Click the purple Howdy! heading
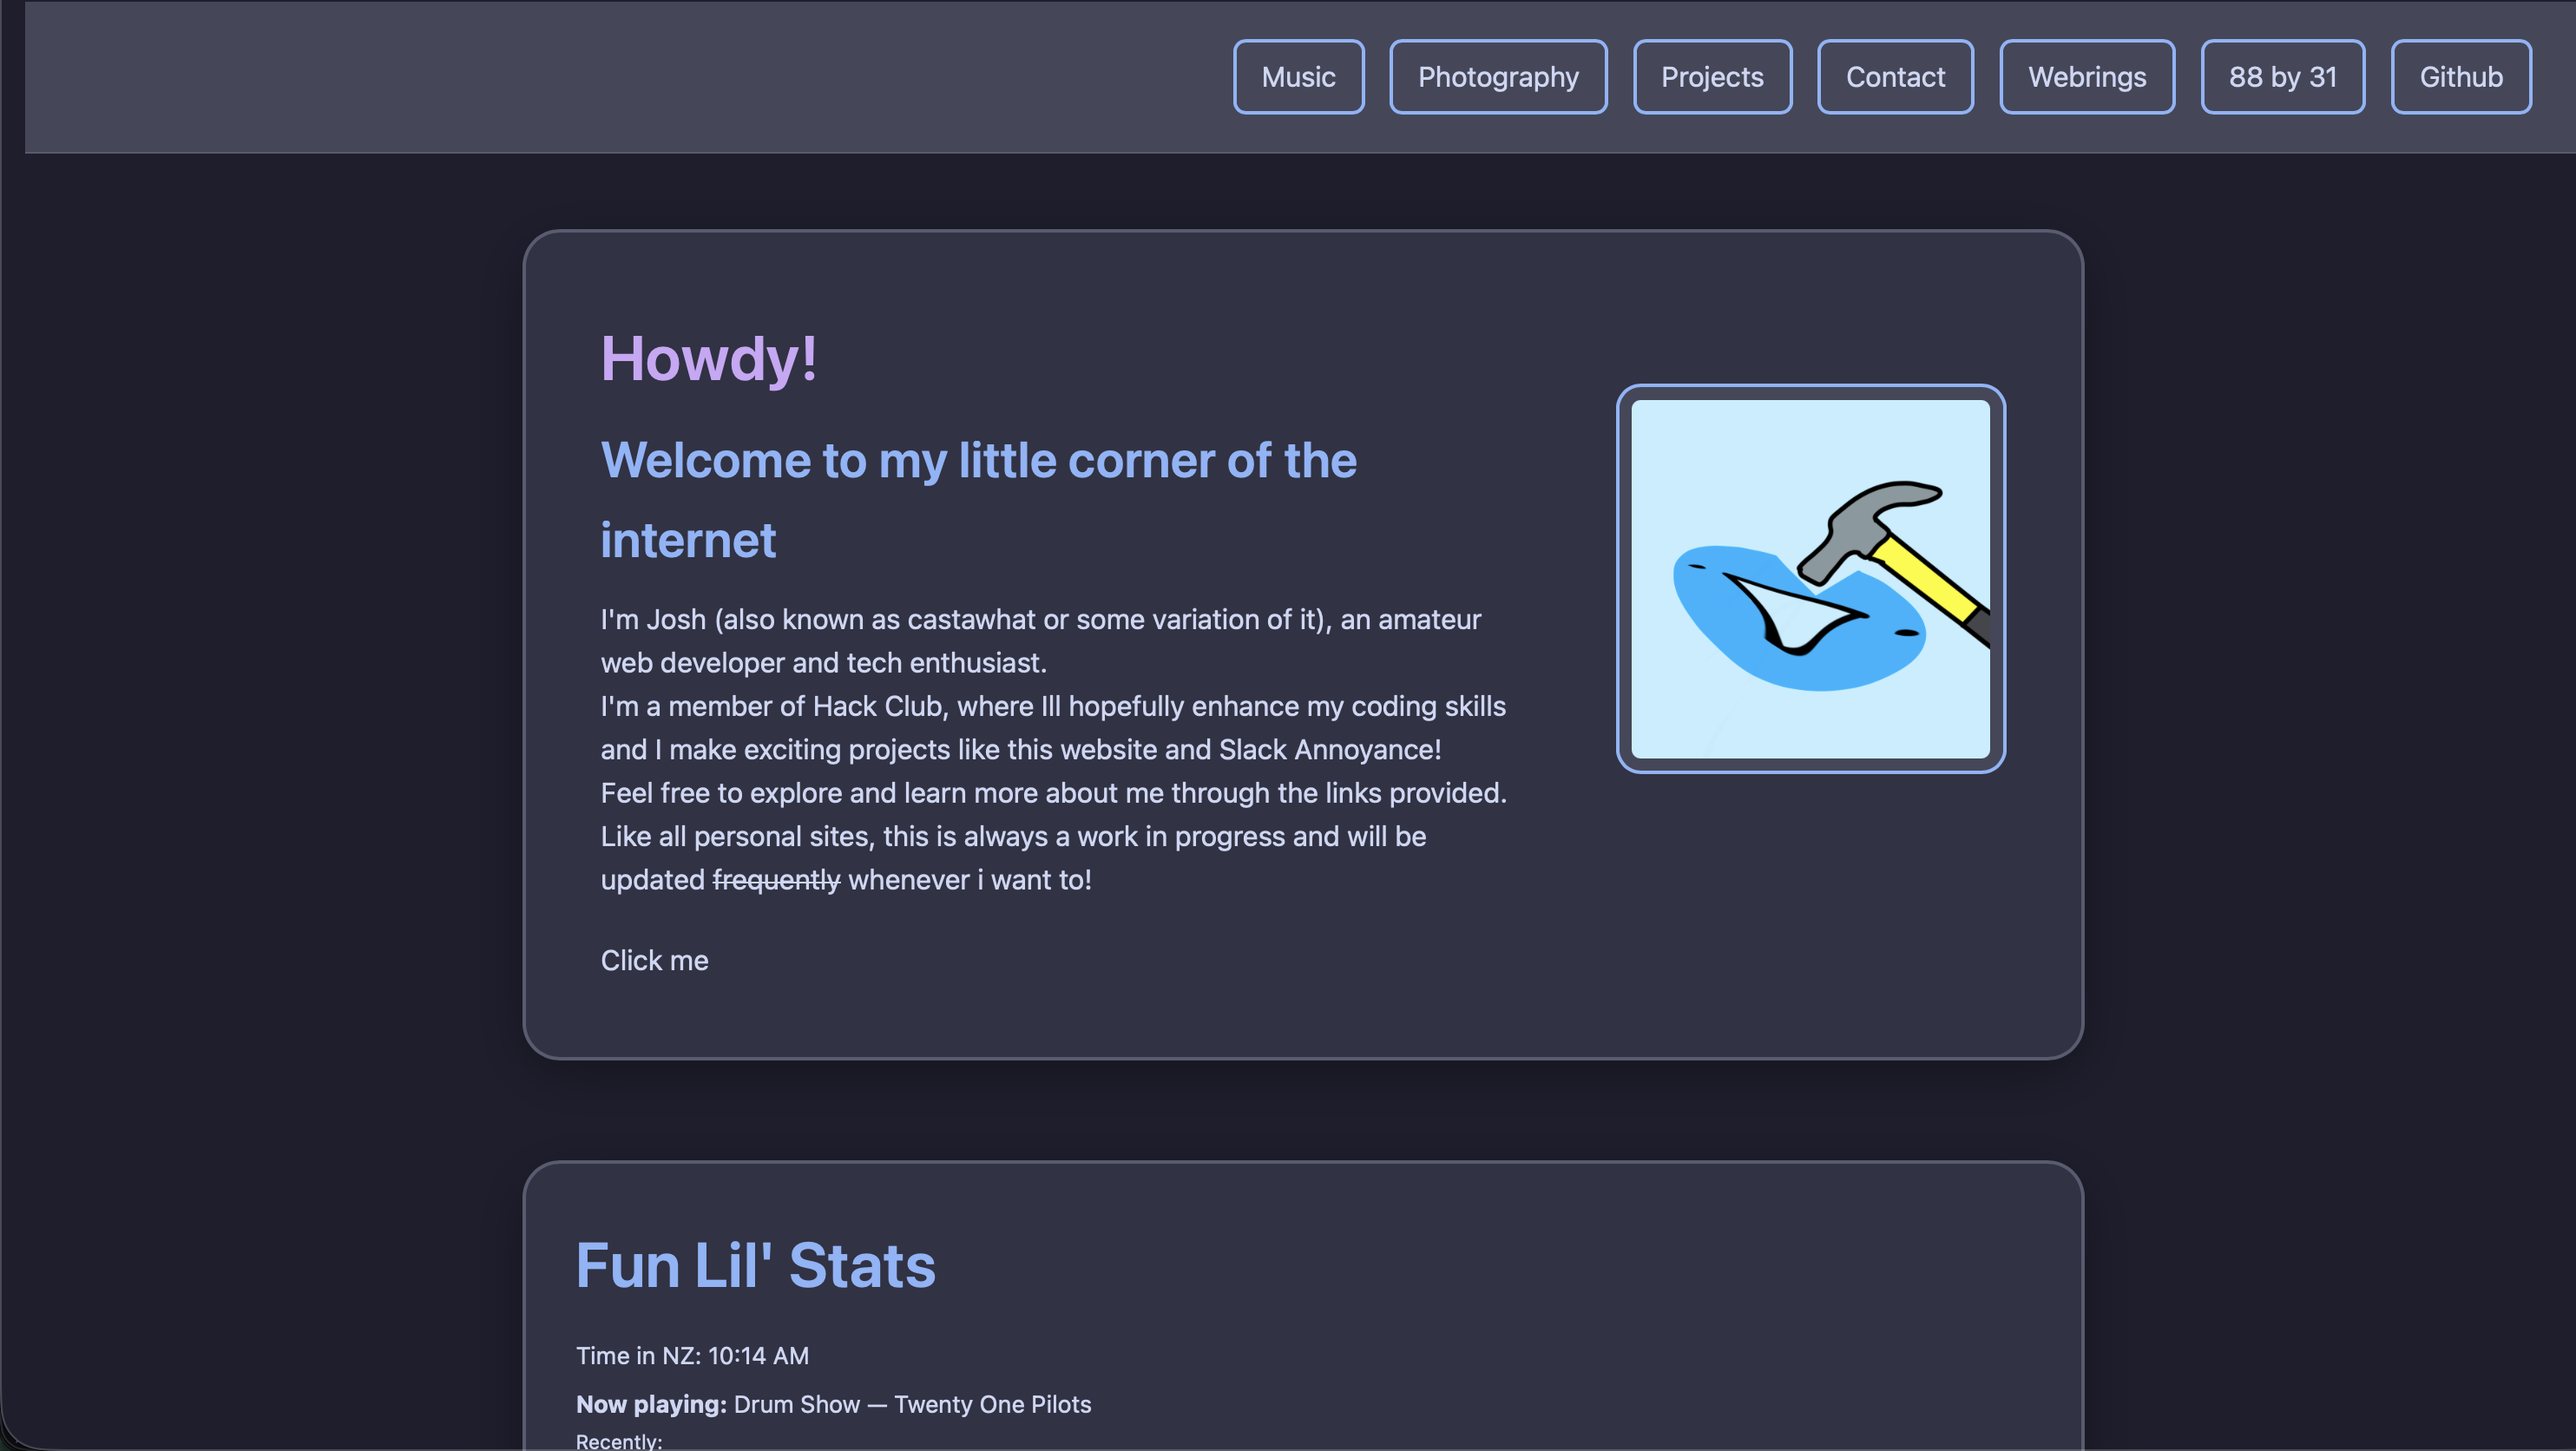The width and height of the screenshot is (2576, 1451). [x=708, y=359]
